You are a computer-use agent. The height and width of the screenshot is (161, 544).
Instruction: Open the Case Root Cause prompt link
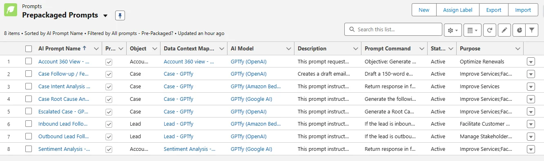[x=64, y=99]
